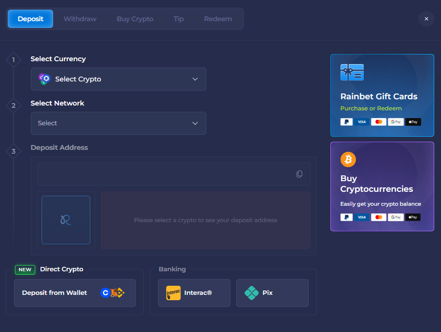Switch to the Buy Crypto tab
This screenshot has width=441, height=332.
135,19
